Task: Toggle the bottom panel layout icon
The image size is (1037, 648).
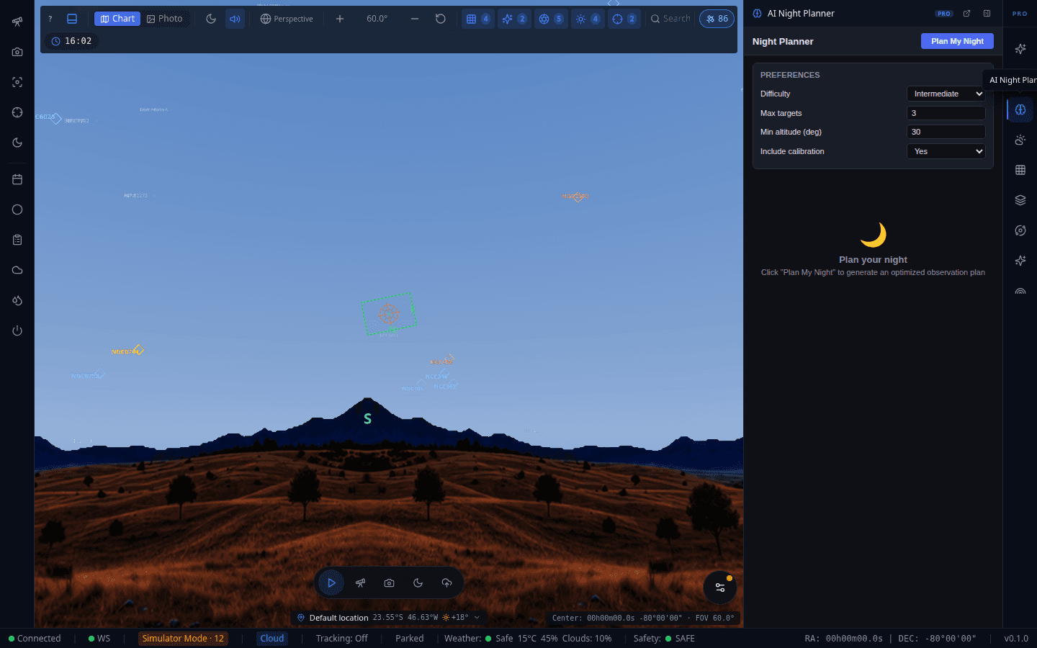Action: click(72, 19)
